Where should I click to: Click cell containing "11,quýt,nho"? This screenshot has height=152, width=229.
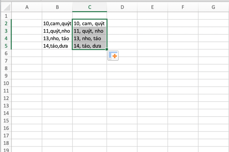[57, 31]
